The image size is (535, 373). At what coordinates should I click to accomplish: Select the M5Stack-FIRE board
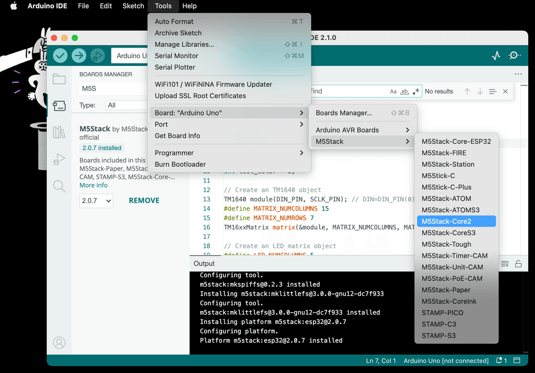click(457, 153)
